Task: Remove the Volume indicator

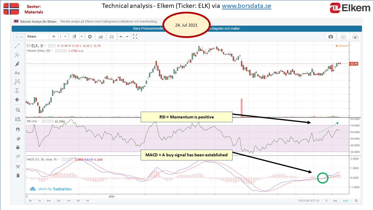Action: pos(64,51)
